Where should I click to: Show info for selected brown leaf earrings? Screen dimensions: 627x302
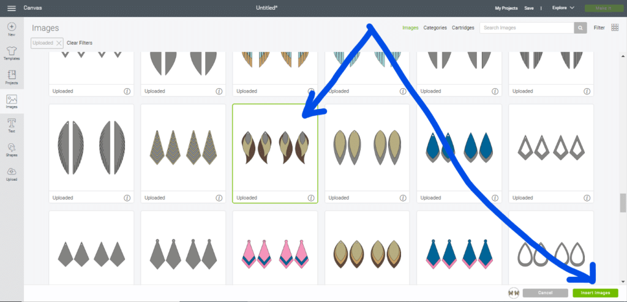tap(311, 198)
